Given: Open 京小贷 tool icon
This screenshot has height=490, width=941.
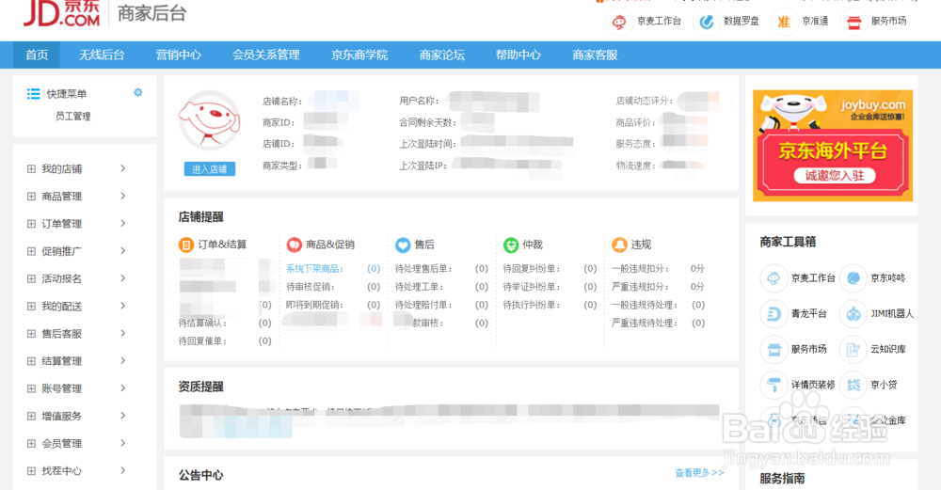Looking at the screenshot, I should pos(853,385).
